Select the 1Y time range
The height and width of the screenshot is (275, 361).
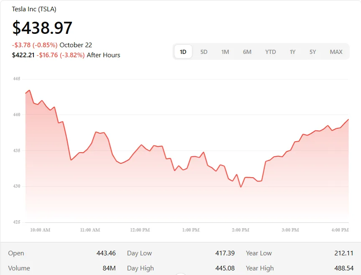pyautogui.click(x=292, y=52)
